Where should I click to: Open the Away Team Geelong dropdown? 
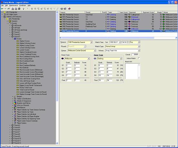click(x=121, y=59)
